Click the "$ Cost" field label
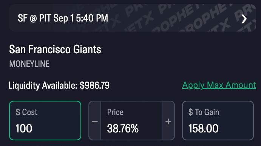Viewport: 261px width, 146px height. 26,112
